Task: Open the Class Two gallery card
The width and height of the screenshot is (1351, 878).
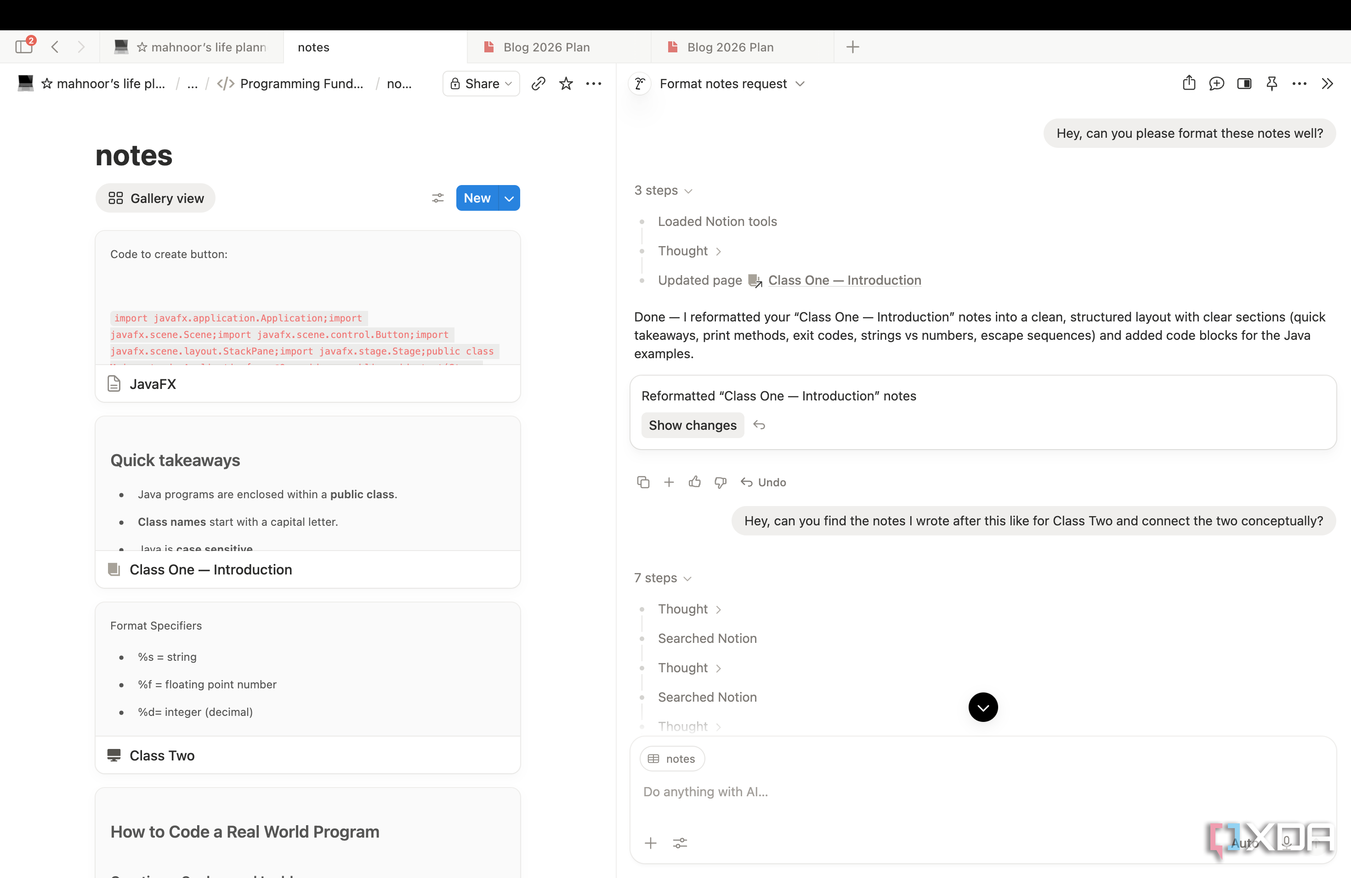Action: tap(308, 687)
